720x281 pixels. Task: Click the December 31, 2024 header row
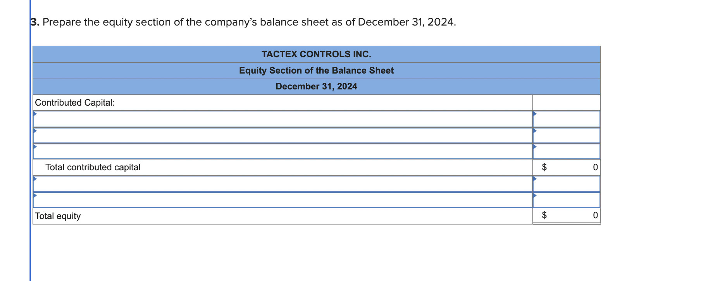[x=316, y=86]
